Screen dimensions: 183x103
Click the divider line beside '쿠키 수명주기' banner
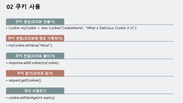pyautogui.click(x=119, y=94)
